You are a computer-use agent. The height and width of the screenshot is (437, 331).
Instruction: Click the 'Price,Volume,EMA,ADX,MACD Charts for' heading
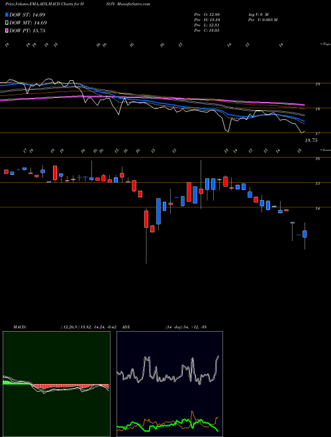[42, 4]
